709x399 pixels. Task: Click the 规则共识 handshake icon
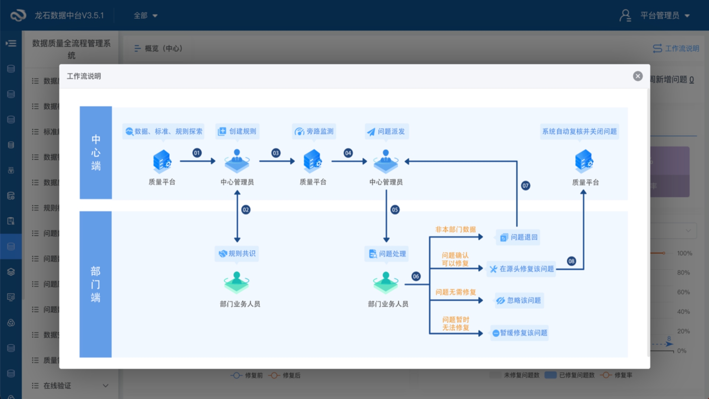coord(223,254)
